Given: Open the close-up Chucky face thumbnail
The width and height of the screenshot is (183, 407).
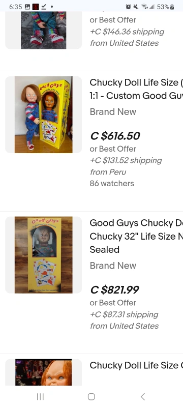Looking at the screenshot, I should coord(44,372).
